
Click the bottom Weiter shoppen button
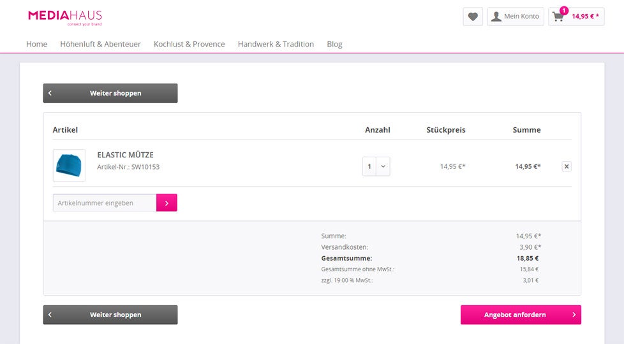pos(110,315)
